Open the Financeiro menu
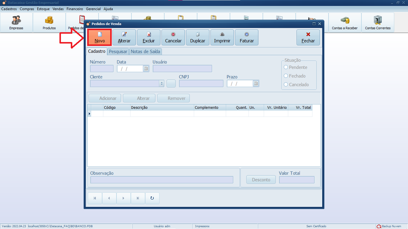The height and width of the screenshot is (229, 408). tap(75, 9)
